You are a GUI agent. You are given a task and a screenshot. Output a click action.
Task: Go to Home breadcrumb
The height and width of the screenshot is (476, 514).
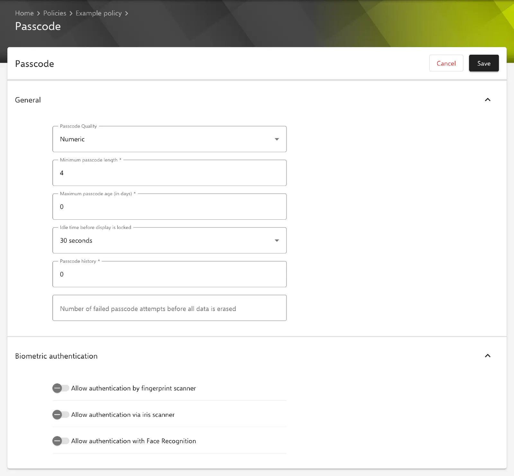[24, 13]
